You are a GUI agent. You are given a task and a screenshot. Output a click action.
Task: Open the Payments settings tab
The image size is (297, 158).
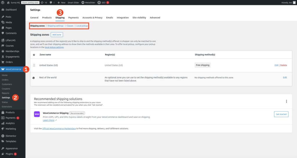click(73, 18)
